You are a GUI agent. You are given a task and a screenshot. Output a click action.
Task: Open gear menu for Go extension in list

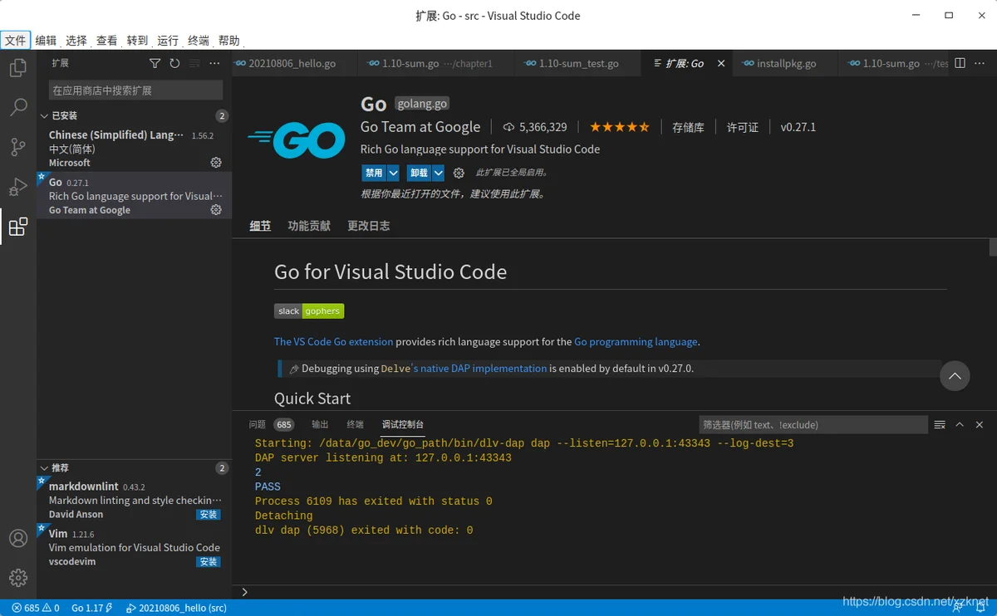[216, 210]
